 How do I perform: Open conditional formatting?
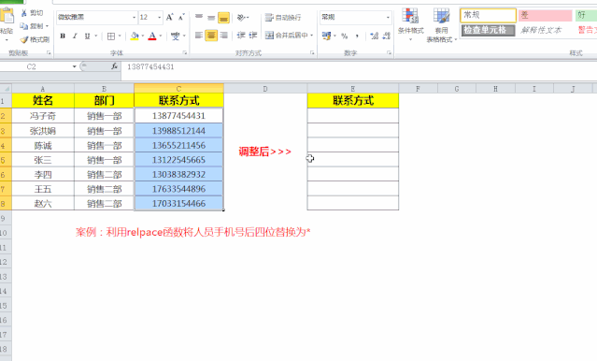tap(410, 24)
